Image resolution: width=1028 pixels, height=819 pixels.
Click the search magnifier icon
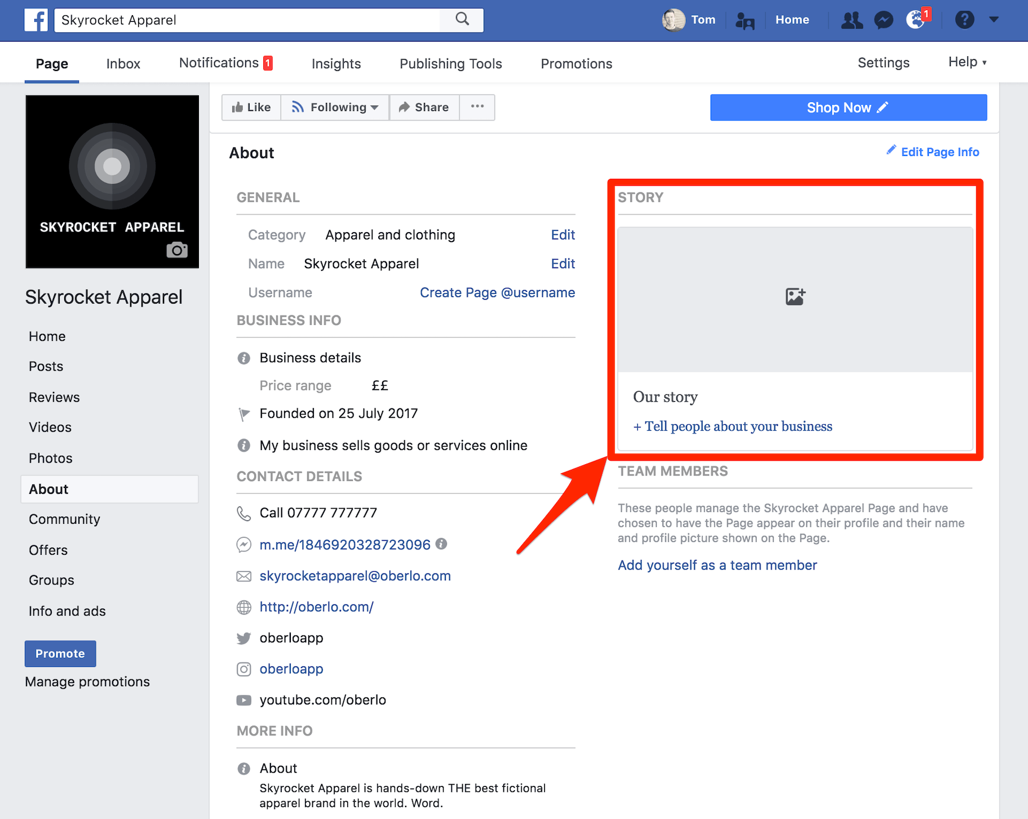pos(461,20)
